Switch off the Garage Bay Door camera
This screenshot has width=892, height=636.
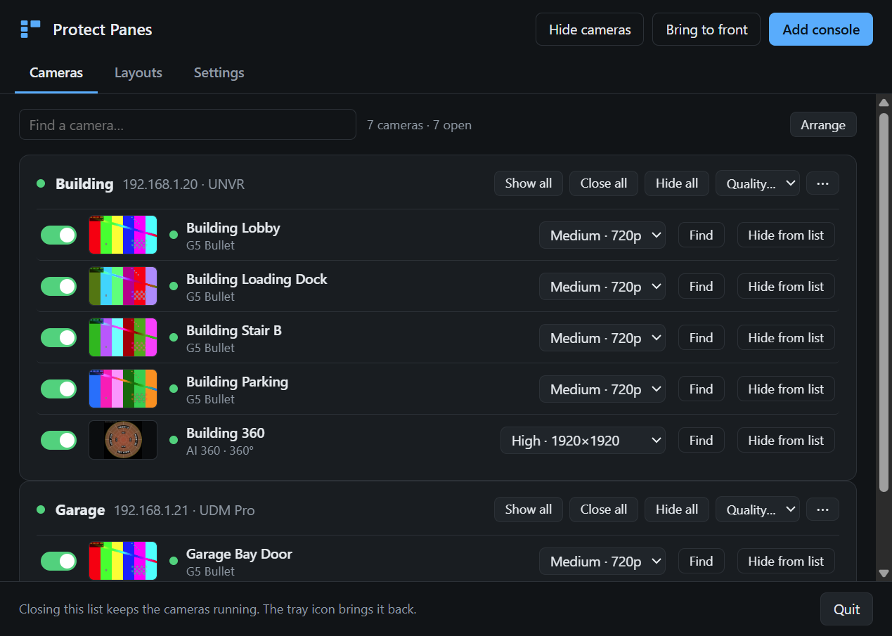[59, 561]
